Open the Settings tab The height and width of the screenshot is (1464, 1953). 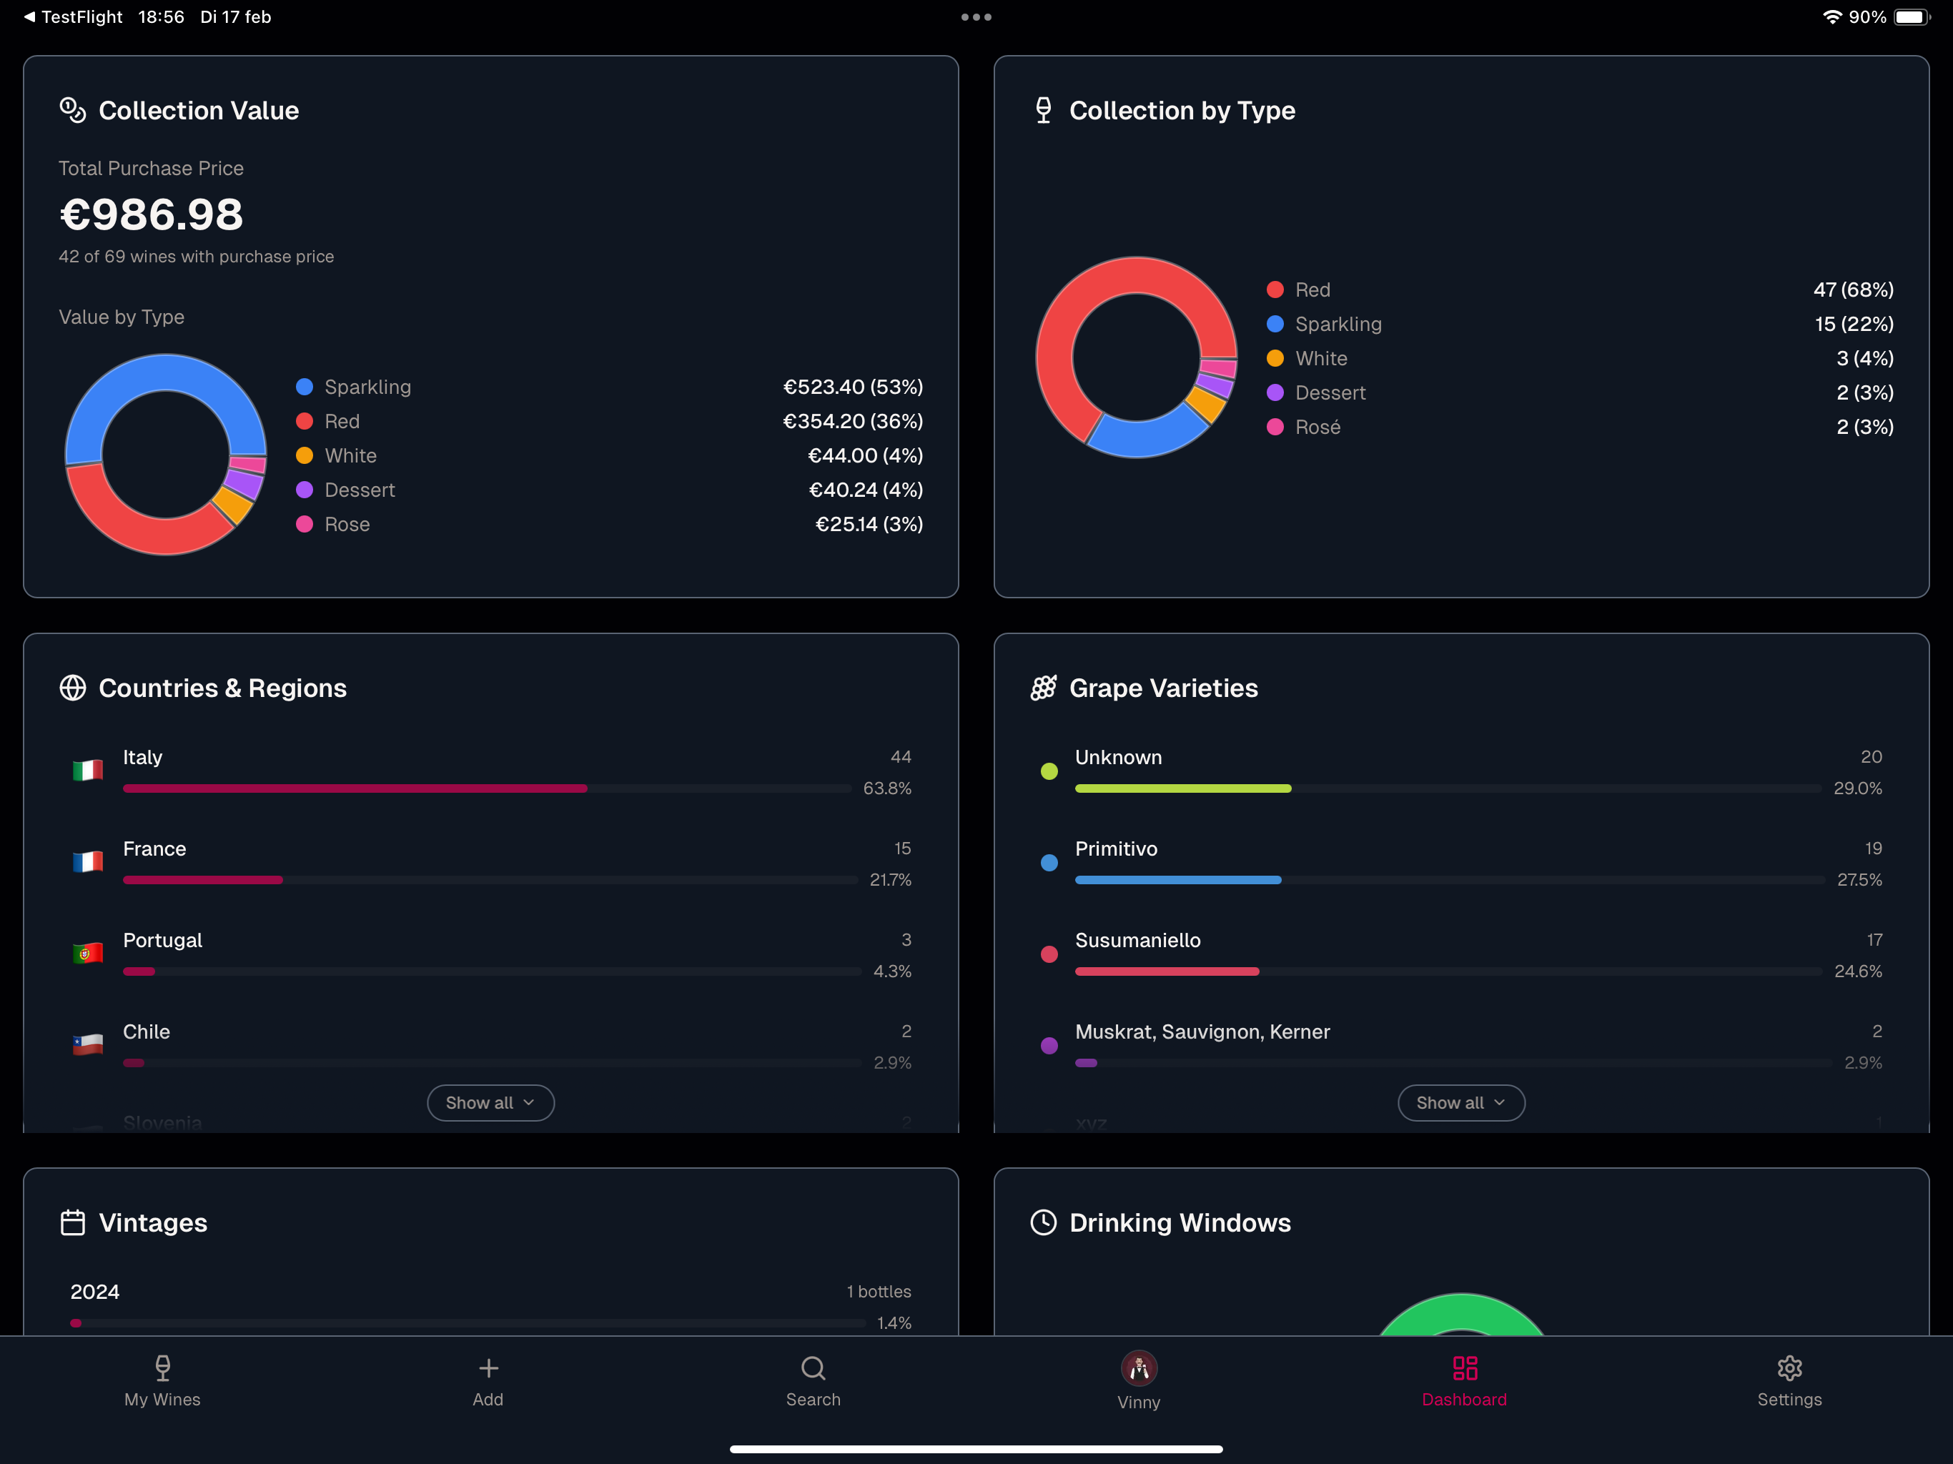pyautogui.click(x=1790, y=1382)
